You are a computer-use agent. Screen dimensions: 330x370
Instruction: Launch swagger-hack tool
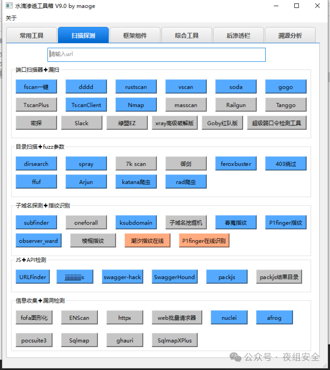point(122,276)
